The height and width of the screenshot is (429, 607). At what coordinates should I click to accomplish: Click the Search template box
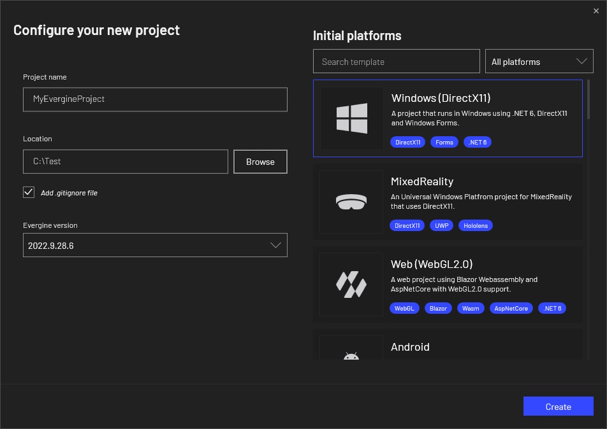(396, 62)
